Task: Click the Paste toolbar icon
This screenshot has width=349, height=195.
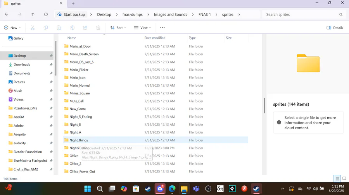Action: point(59,28)
